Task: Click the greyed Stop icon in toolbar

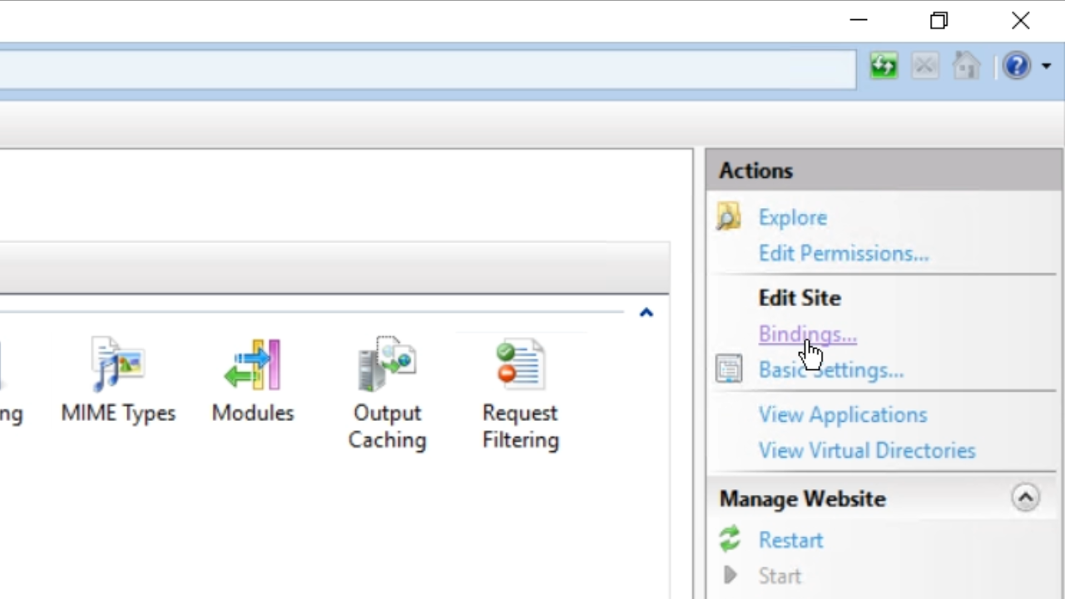Action: coord(924,66)
